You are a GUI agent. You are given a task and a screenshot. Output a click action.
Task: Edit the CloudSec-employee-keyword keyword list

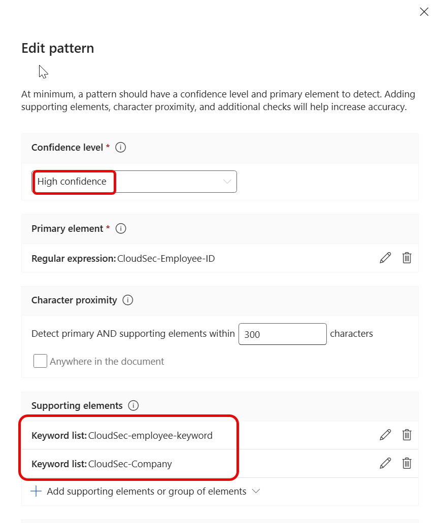pos(385,435)
